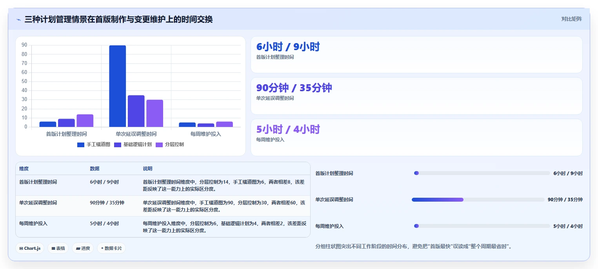Toggle the 手工横道图 legend item
The image size is (598, 269).
point(94,144)
